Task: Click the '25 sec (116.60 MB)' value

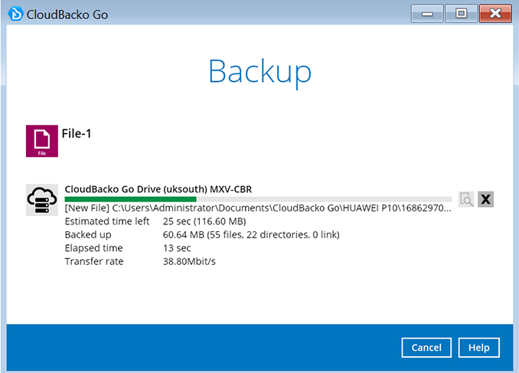Action: [x=204, y=221]
